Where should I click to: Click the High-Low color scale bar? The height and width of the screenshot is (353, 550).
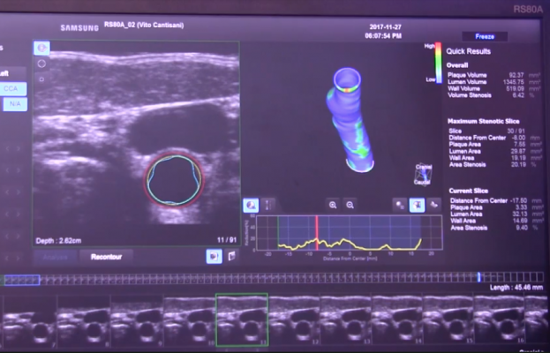(438, 62)
